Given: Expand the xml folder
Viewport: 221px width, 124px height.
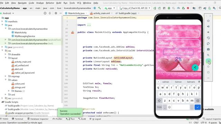Looking at the screenshot, I should [x=6, y=94].
